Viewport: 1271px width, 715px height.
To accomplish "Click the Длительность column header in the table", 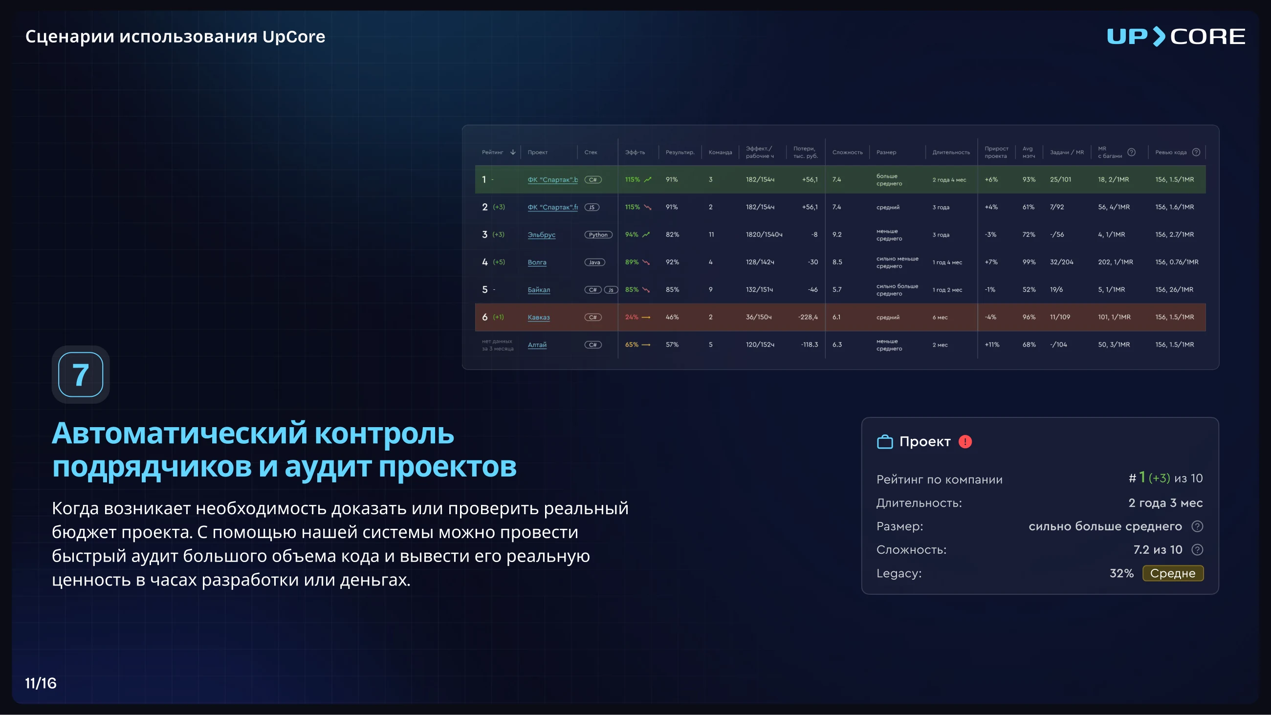I will tap(951, 152).
